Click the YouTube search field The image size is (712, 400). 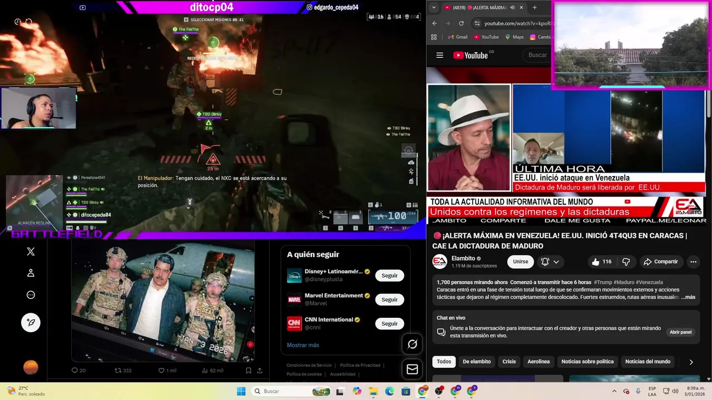(x=537, y=55)
